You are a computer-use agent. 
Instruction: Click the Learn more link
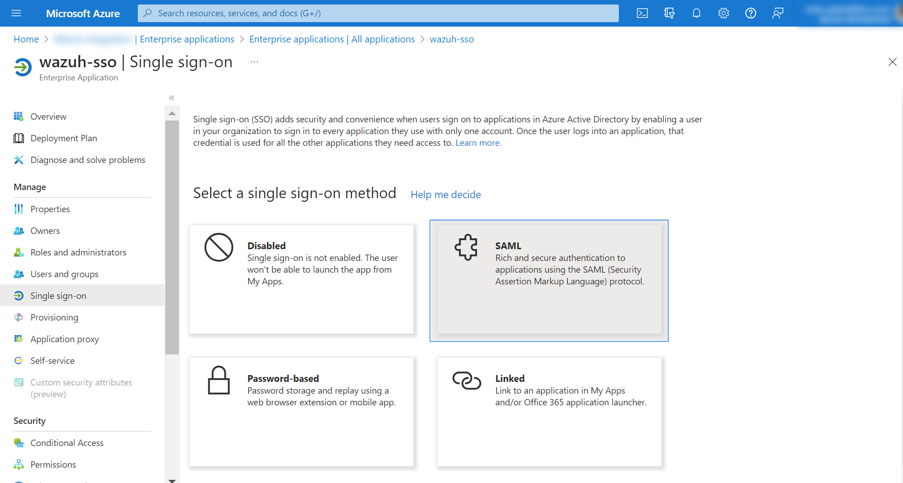click(478, 143)
